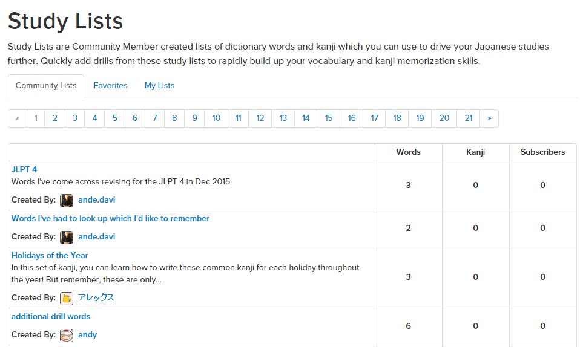Go to previous page with « arrow
The width and height of the screenshot is (580, 347).
[18, 118]
